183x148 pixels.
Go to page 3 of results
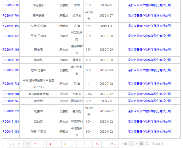[x=43, y=144]
